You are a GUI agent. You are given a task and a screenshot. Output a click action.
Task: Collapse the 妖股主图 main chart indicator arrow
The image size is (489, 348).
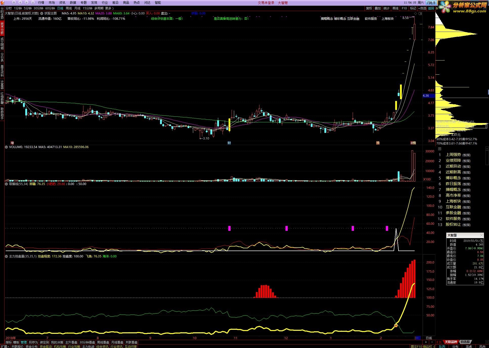[x=42, y=13]
